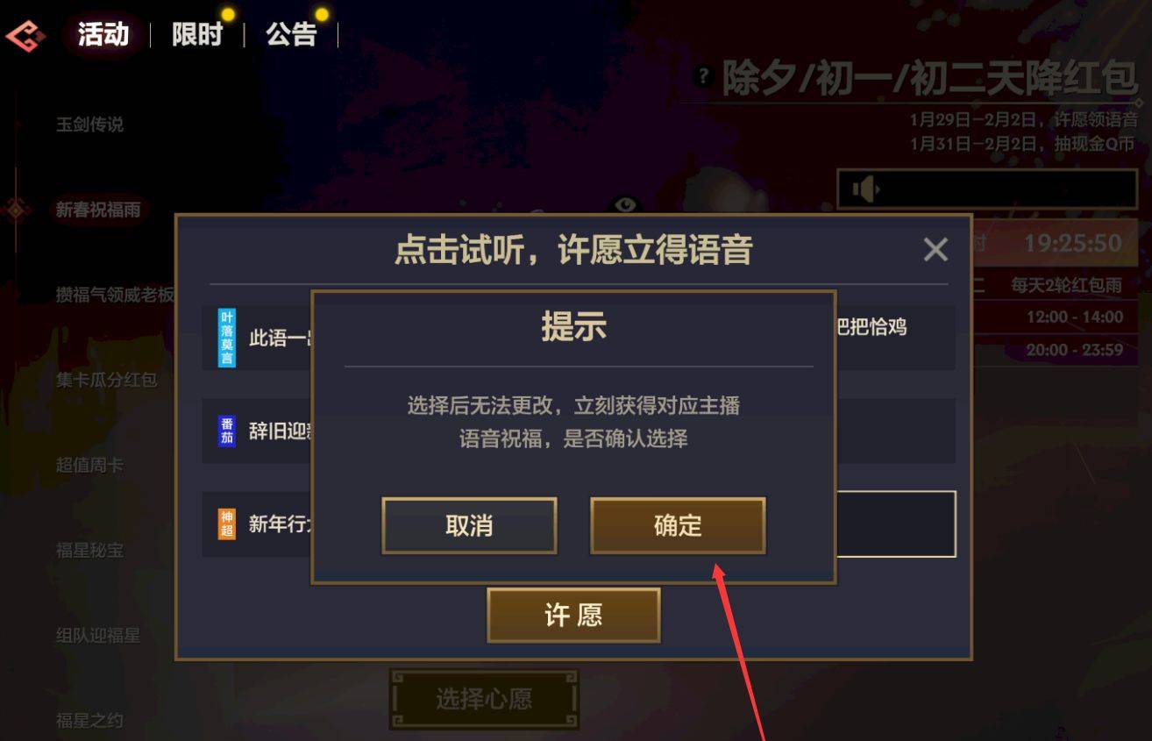The image size is (1152, 741).
Task: Confirm the selection with 确定
Action: click(678, 525)
